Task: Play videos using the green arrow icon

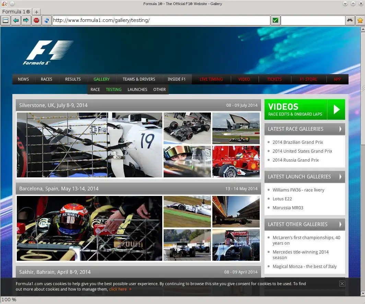Action: pos(336,109)
